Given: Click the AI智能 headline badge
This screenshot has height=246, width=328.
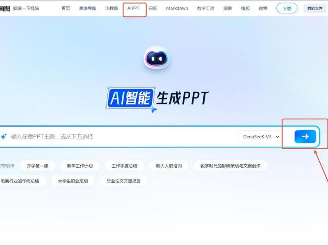Looking at the screenshot, I should (130, 98).
